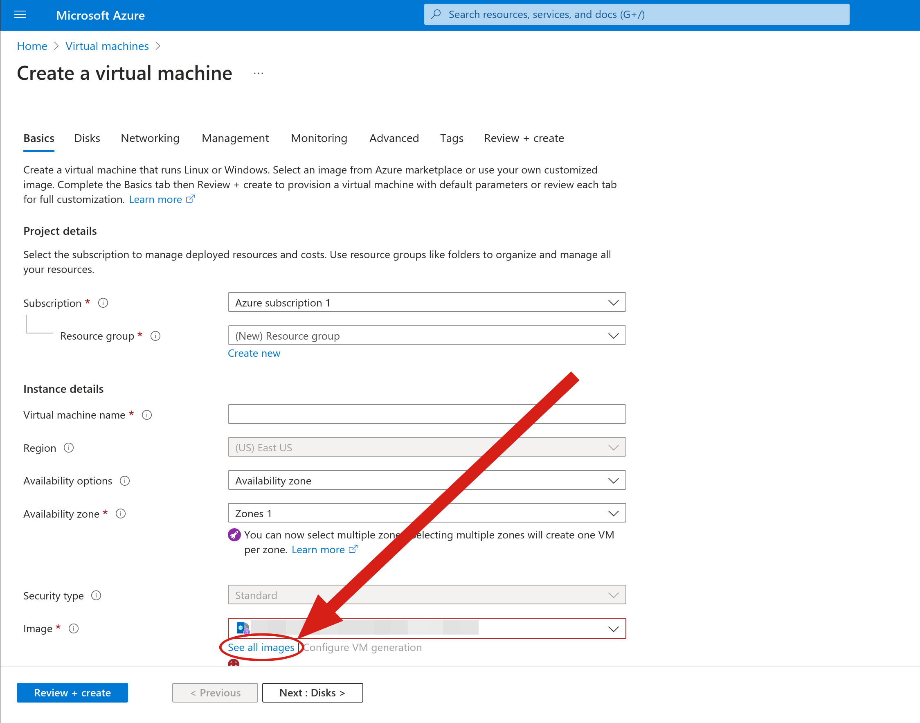
Task: Open the Availability zone dropdown
Action: (427, 513)
